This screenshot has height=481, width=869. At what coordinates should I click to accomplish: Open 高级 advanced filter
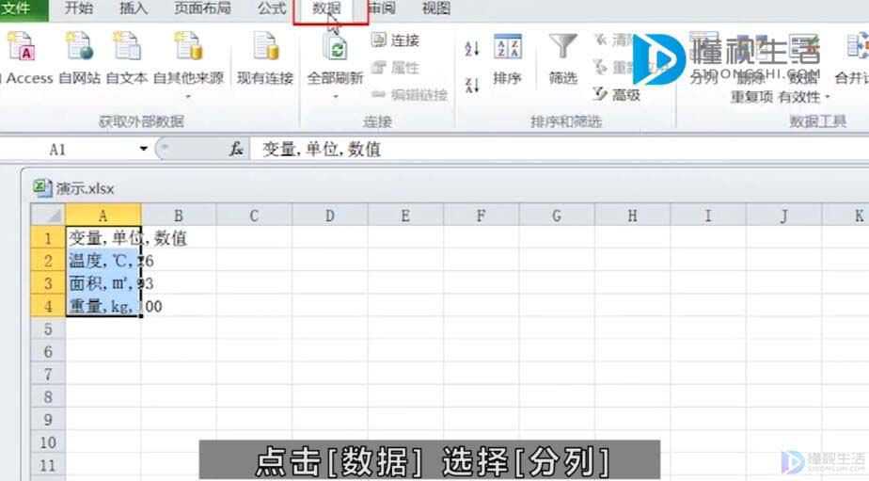(616, 94)
